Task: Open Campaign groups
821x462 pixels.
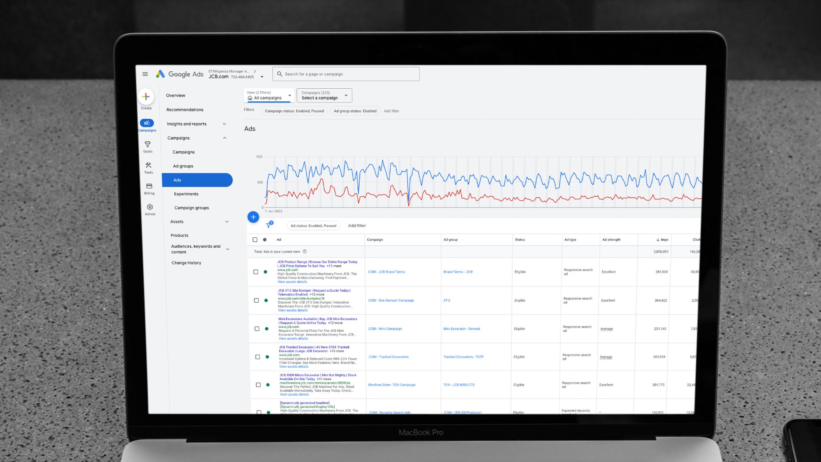Action: coord(192,208)
